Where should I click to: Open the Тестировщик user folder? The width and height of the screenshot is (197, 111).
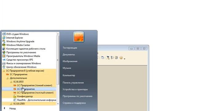70,48
